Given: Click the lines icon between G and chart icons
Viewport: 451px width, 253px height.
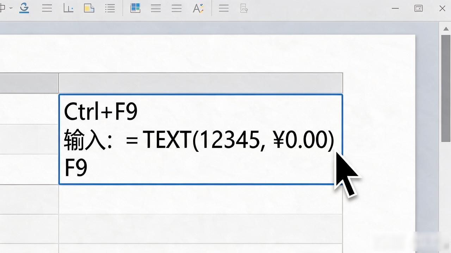Looking at the screenshot, I should click(x=47, y=8).
